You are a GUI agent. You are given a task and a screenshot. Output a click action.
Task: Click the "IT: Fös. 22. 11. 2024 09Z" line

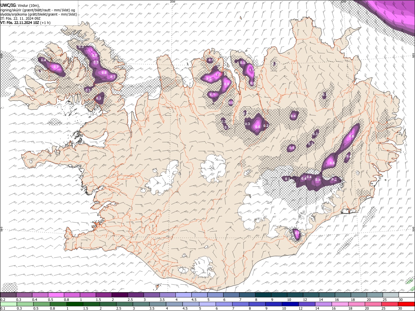coord(20,18)
